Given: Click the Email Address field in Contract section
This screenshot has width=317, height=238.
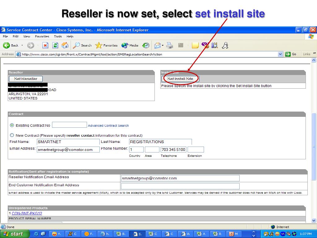Looking at the screenshot, I should click(x=68, y=150).
